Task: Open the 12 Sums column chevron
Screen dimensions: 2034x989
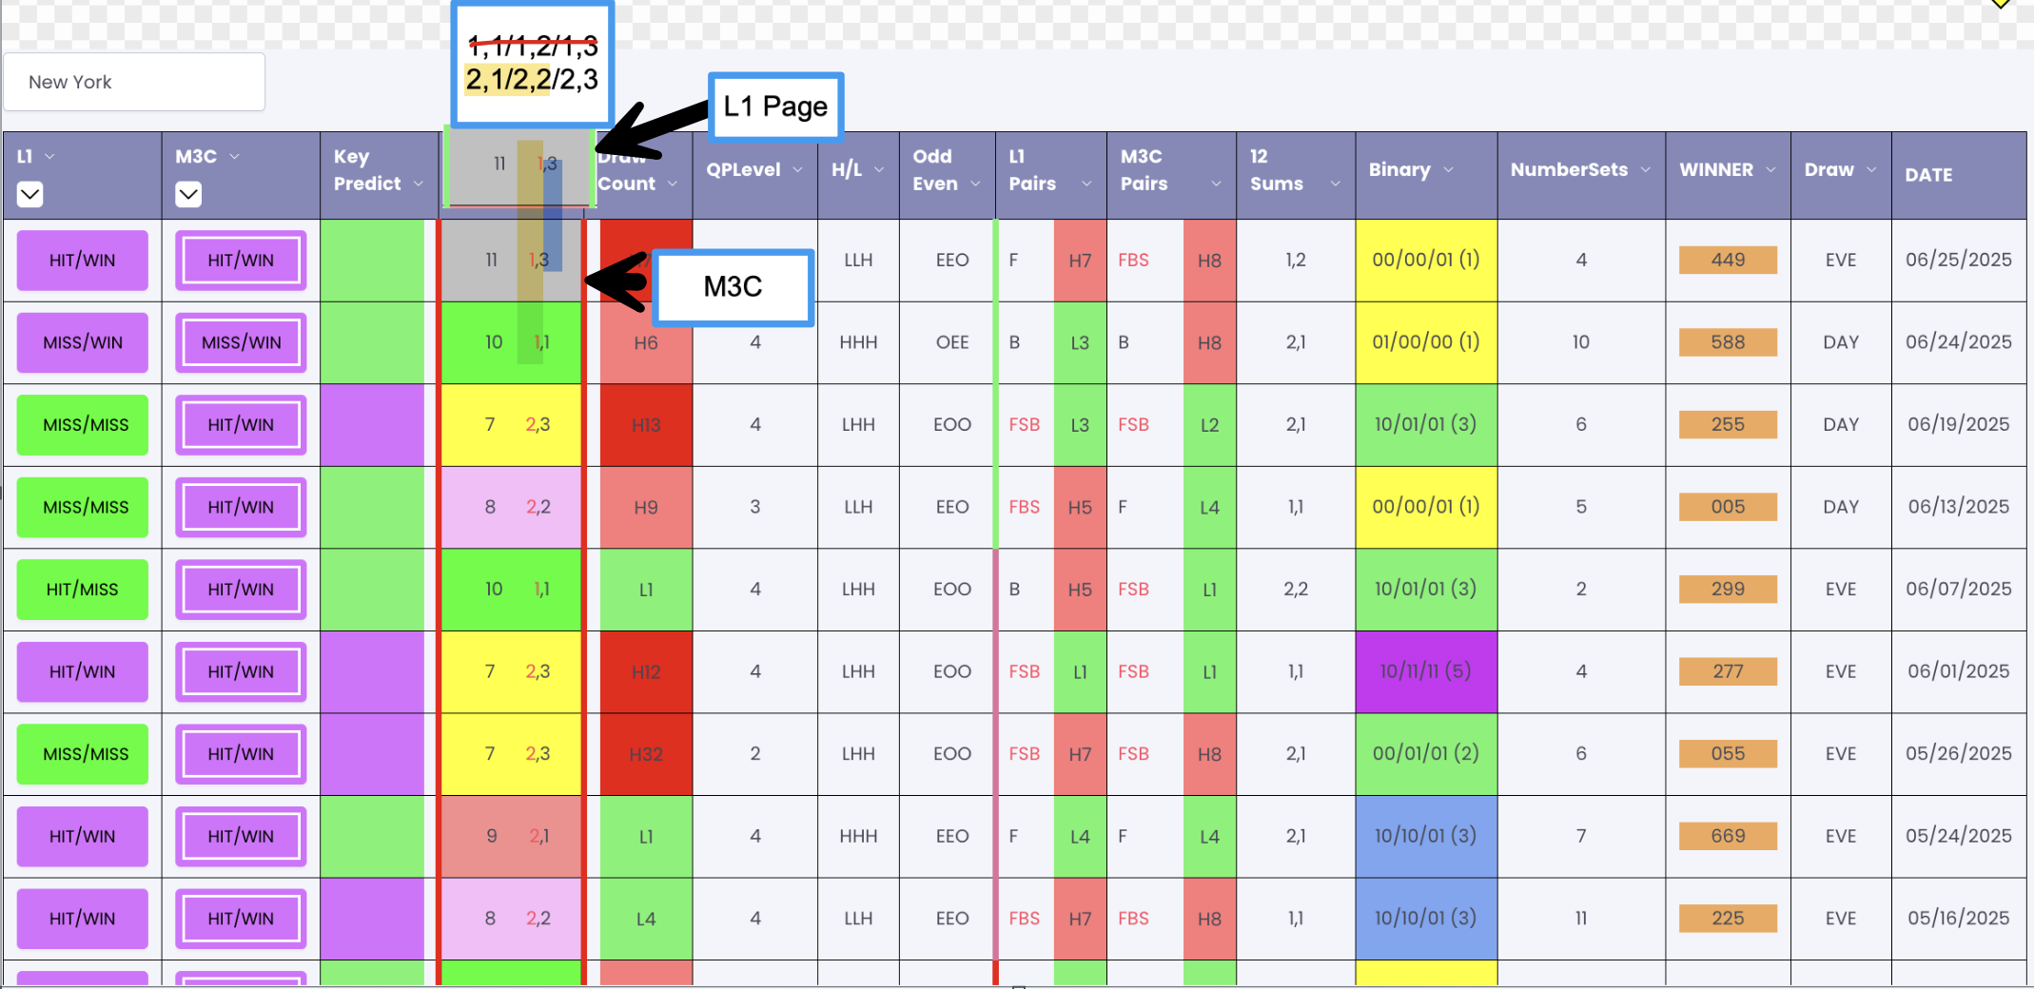Action: click(x=1335, y=184)
